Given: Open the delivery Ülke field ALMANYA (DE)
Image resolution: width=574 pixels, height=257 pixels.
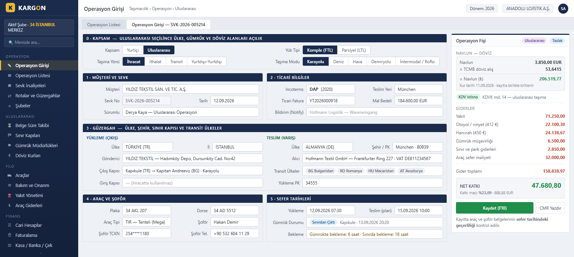Looking at the screenshot, I should (x=328, y=147).
